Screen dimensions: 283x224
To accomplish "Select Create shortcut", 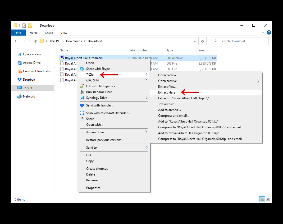I will coord(114,169).
